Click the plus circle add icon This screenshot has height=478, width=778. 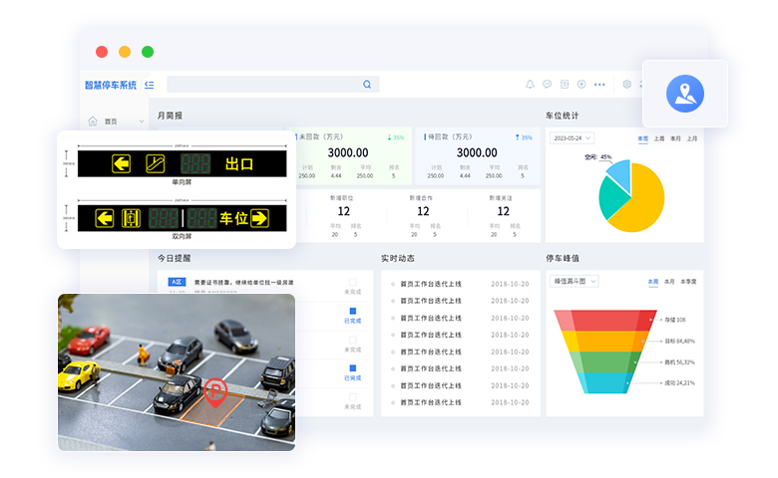582,85
